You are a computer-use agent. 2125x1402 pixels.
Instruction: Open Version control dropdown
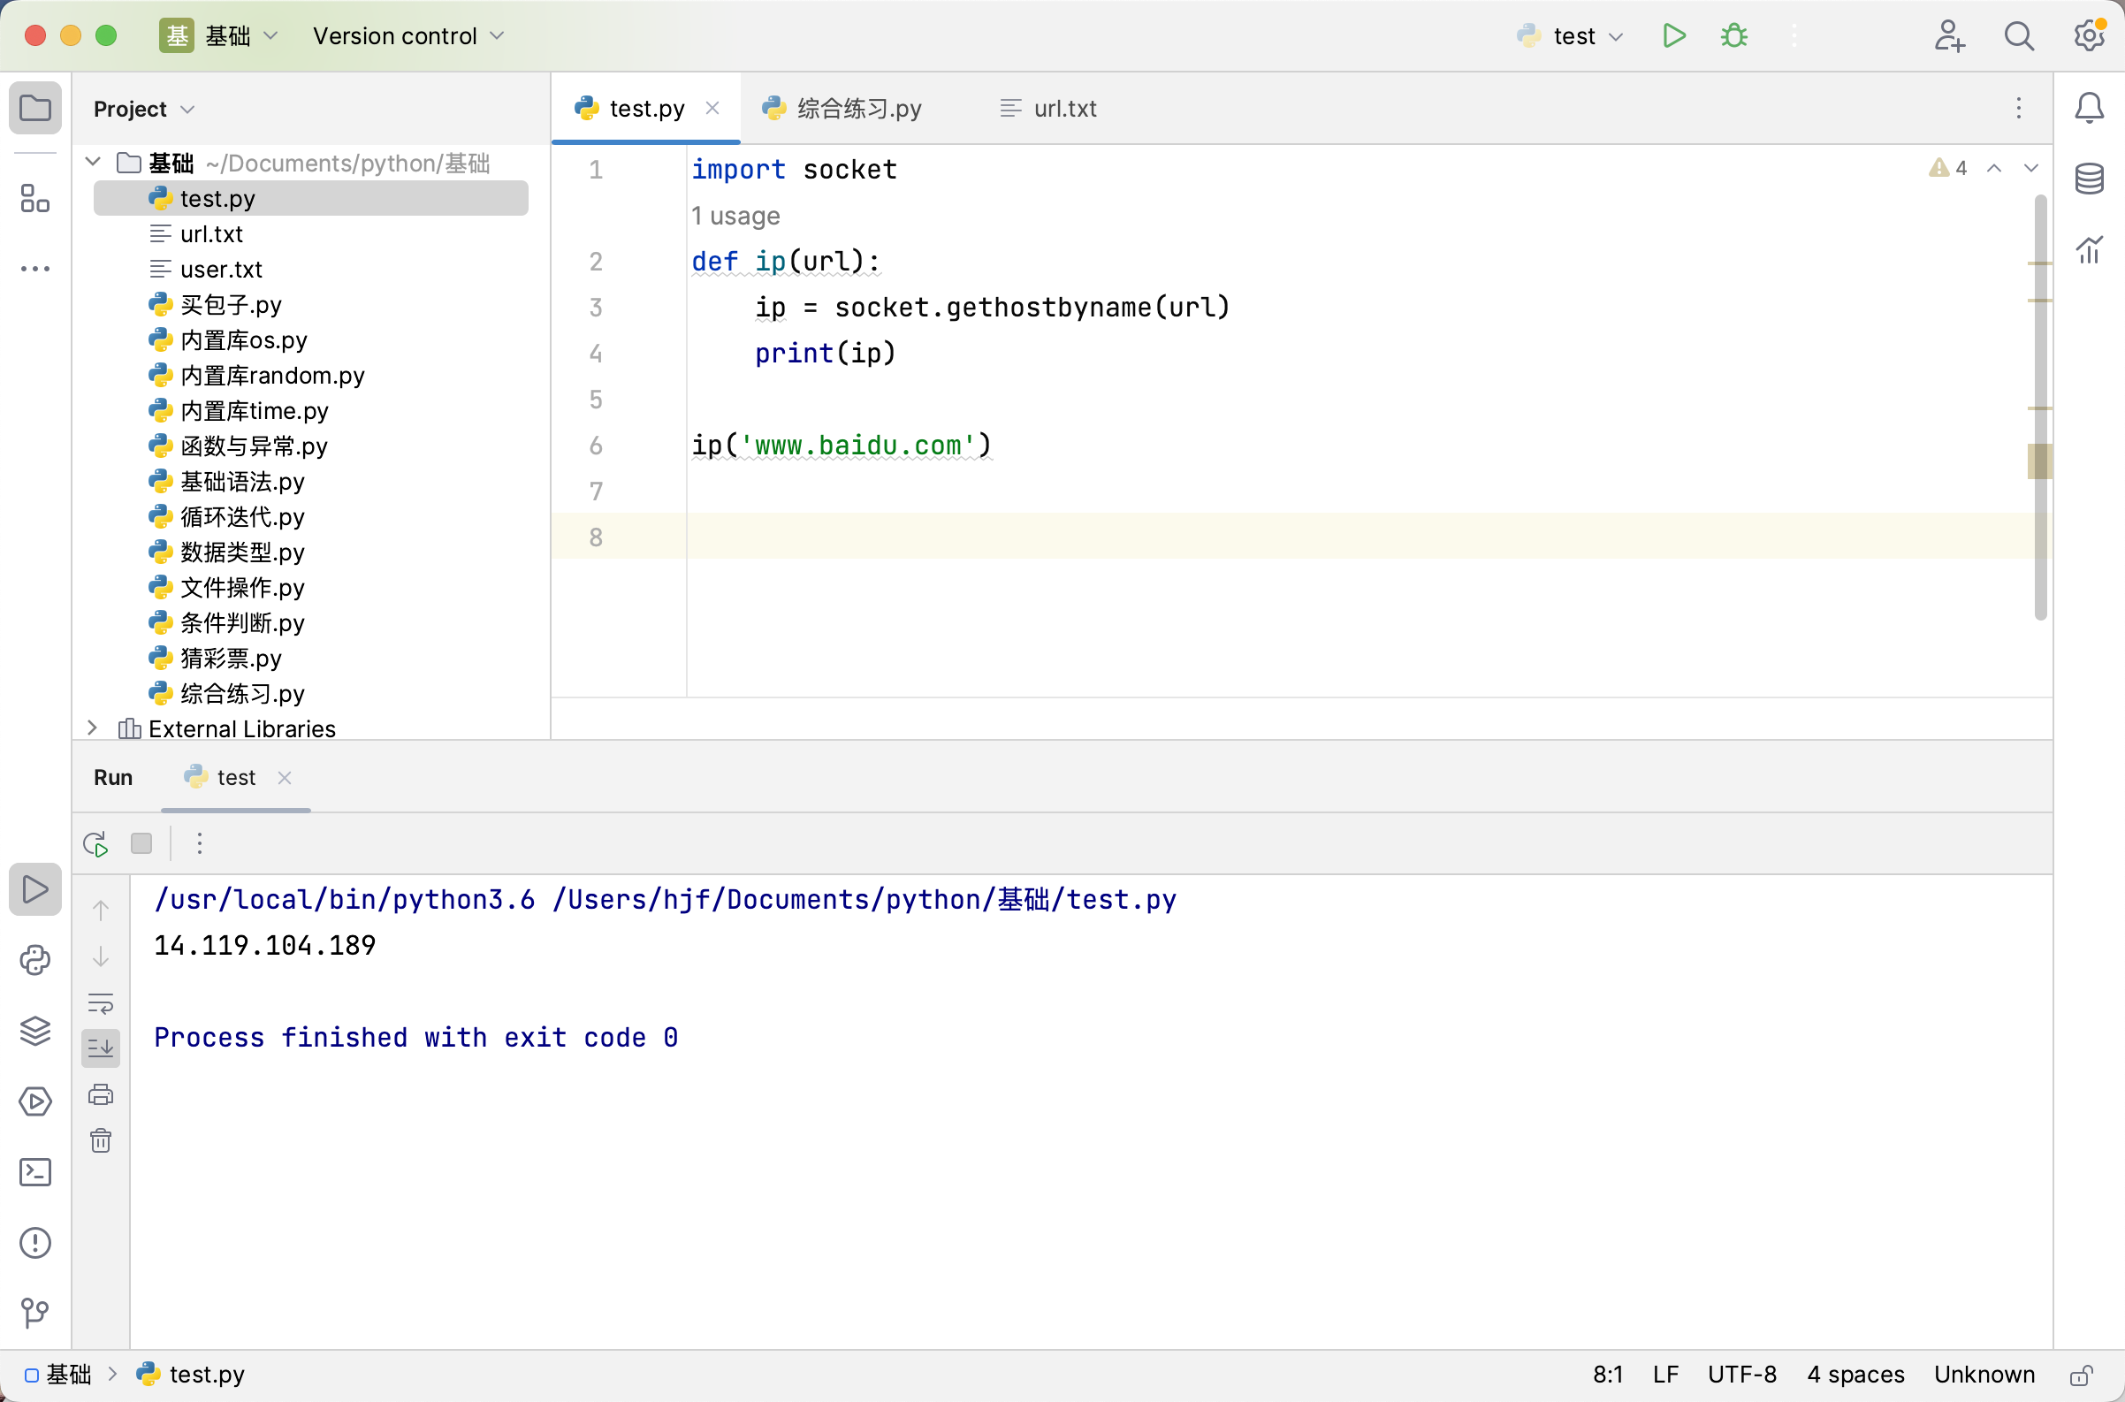[408, 35]
